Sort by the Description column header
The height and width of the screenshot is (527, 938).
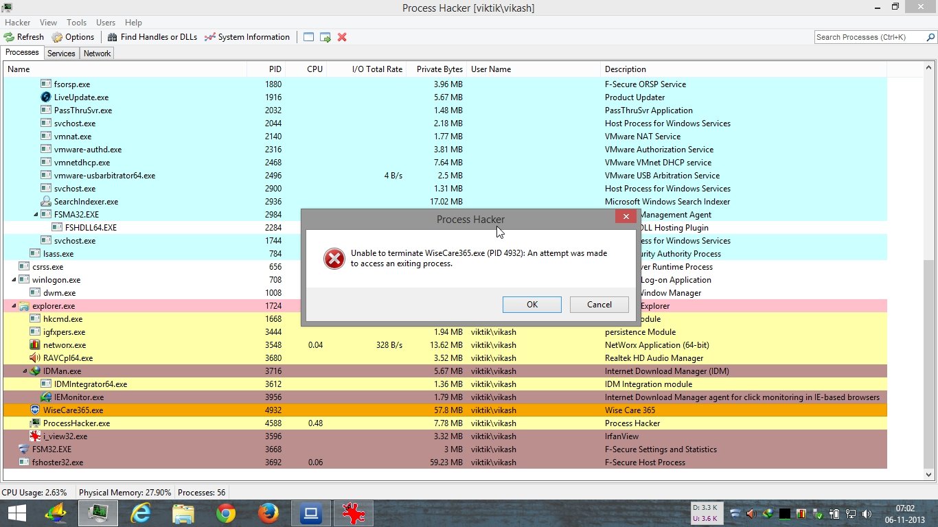tap(744, 69)
